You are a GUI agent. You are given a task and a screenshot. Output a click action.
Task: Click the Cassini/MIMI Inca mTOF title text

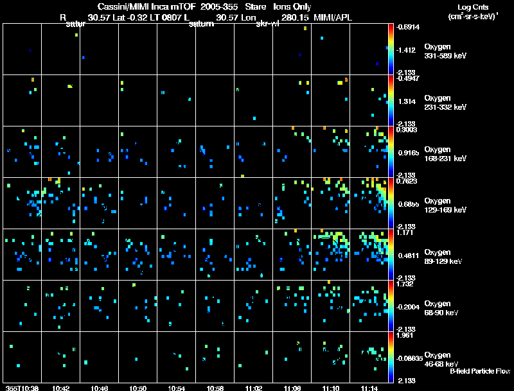coord(146,6)
